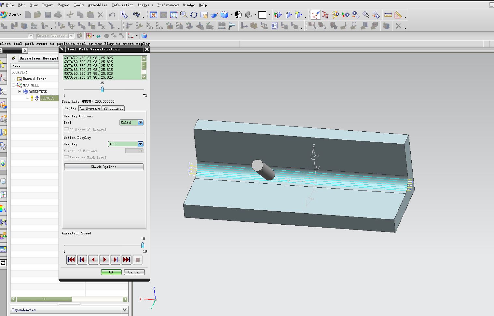Screen dimensions: 494x316
Task: Collapse the MCS_MILL tree node
Action: tap(14, 85)
